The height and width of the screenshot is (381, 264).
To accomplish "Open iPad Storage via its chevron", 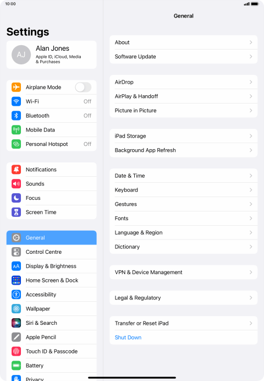I will (251, 136).
